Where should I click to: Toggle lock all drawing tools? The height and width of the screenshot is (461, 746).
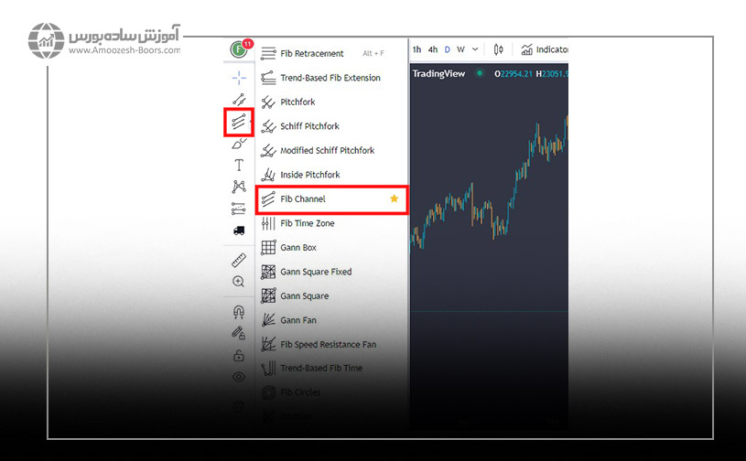tap(239, 356)
